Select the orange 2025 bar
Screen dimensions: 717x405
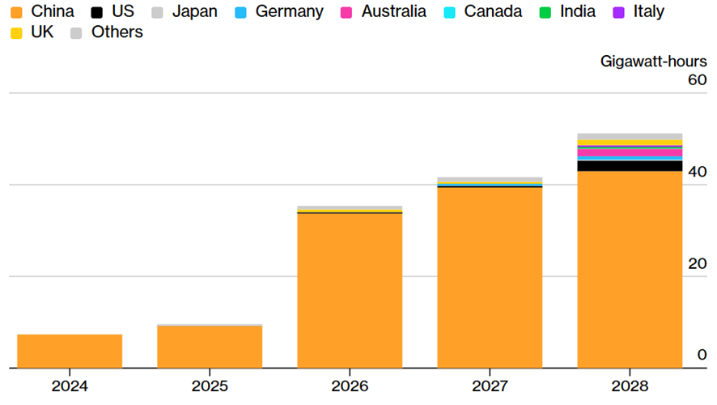[x=210, y=347]
